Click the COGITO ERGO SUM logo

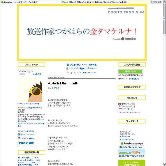click(x=126, y=10)
